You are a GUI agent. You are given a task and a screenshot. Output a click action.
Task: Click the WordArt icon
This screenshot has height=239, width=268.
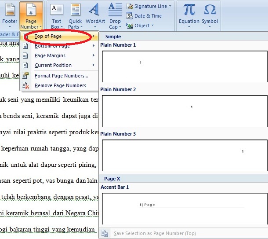coord(94,9)
